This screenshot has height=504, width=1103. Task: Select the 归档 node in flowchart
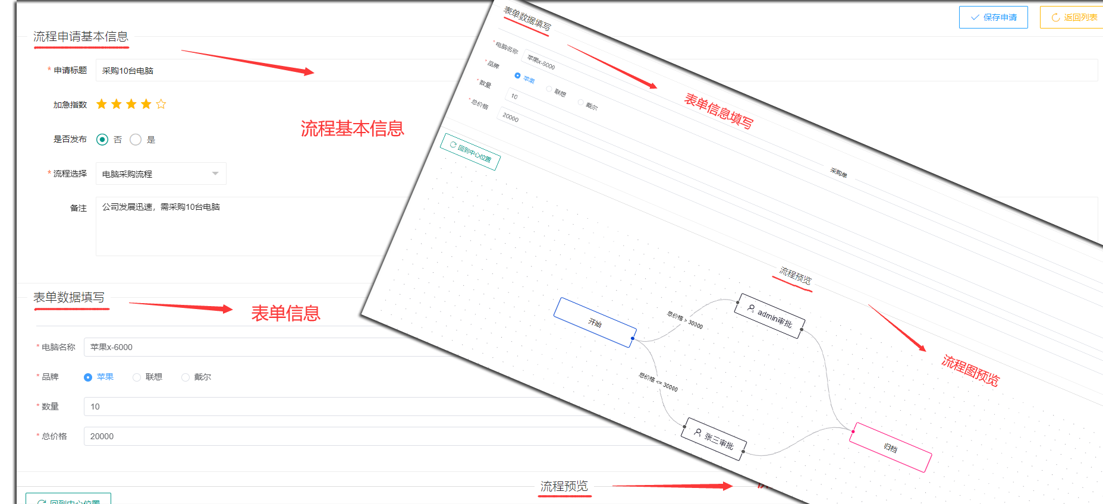890,447
